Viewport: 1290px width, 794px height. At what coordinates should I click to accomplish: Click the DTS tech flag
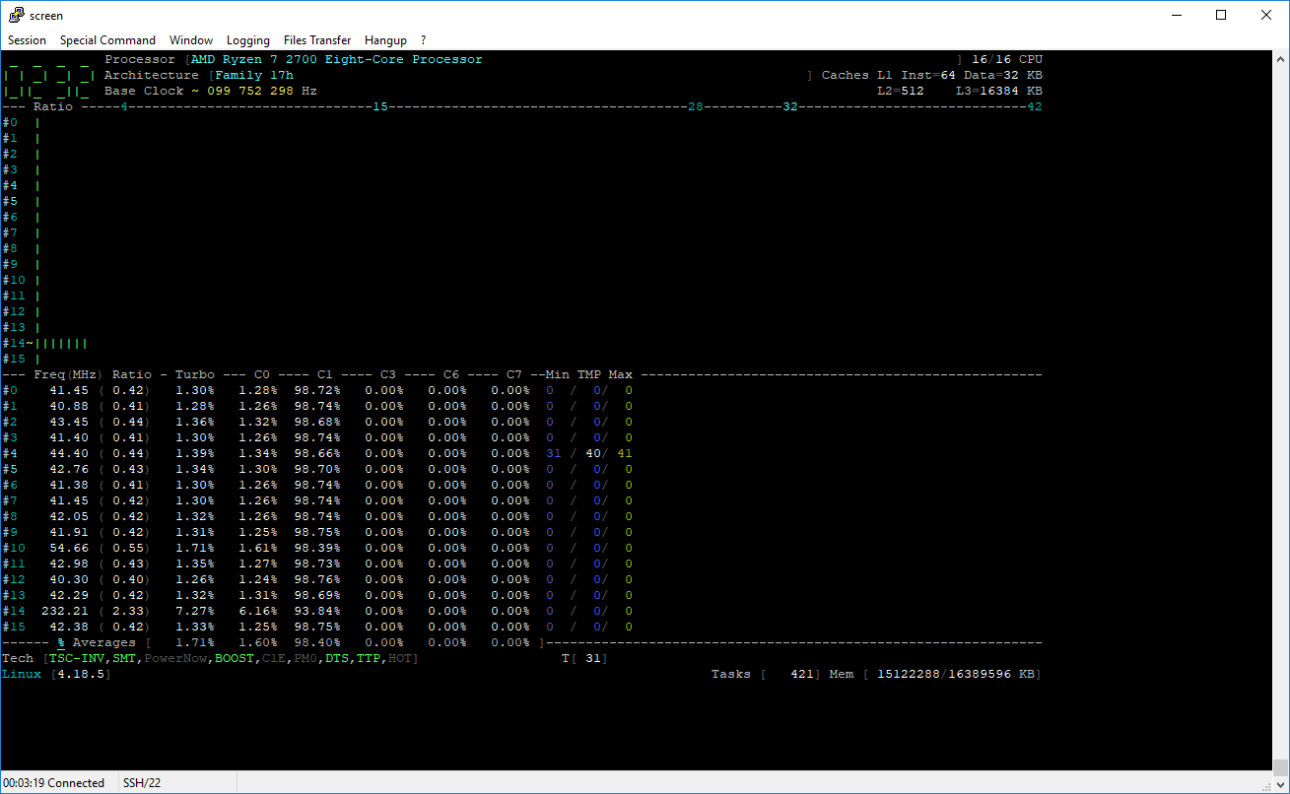[x=337, y=658]
